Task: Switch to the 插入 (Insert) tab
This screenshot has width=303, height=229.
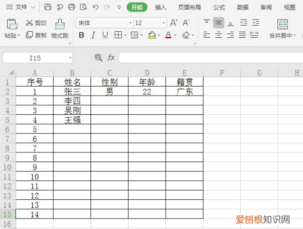Action: pyautogui.click(x=161, y=8)
